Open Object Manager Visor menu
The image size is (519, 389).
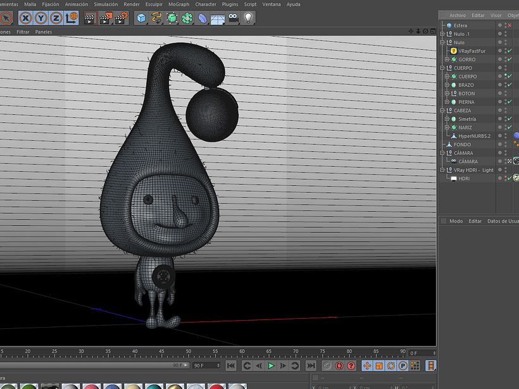click(x=496, y=15)
